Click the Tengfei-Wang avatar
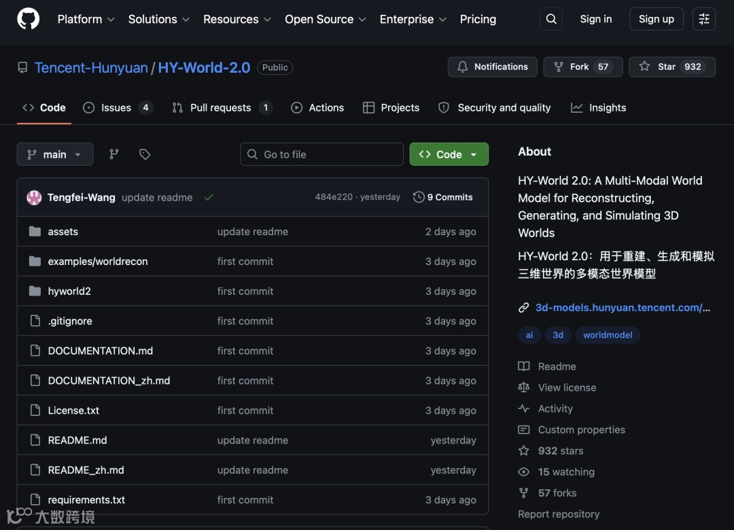The height and width of the screenshot is (530, 734). point(34,198)
